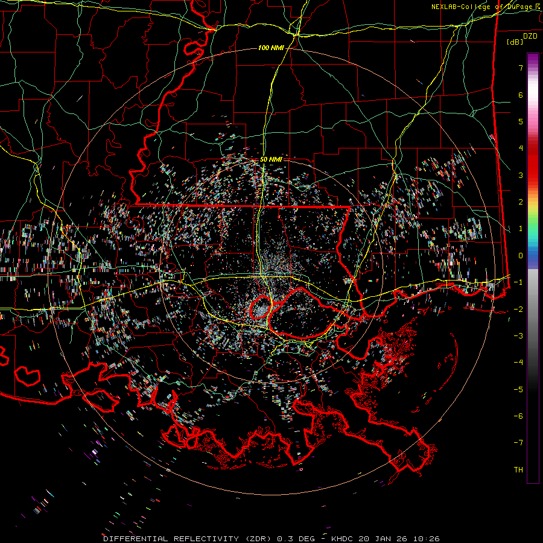Select the "-6" tick label on the legend
This screenshot has height=543, width=543.
pyautogui.click(x=518, y=416)
